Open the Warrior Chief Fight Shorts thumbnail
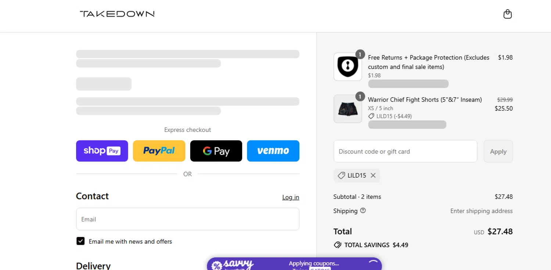Screen dimensions: 551x270 (347, 109)
